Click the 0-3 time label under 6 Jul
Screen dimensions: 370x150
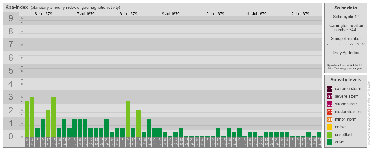point(27,142)
